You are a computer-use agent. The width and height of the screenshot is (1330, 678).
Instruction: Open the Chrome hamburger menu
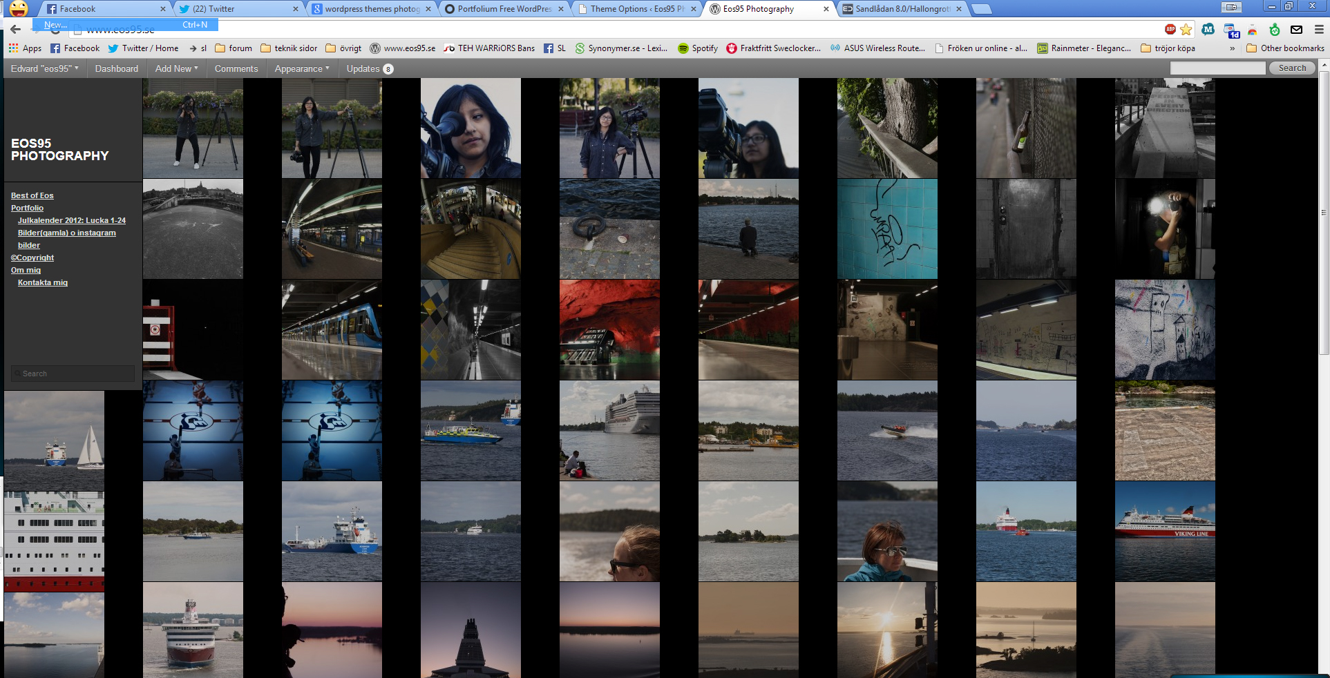pyautogui.click(x=1319, y=29)
